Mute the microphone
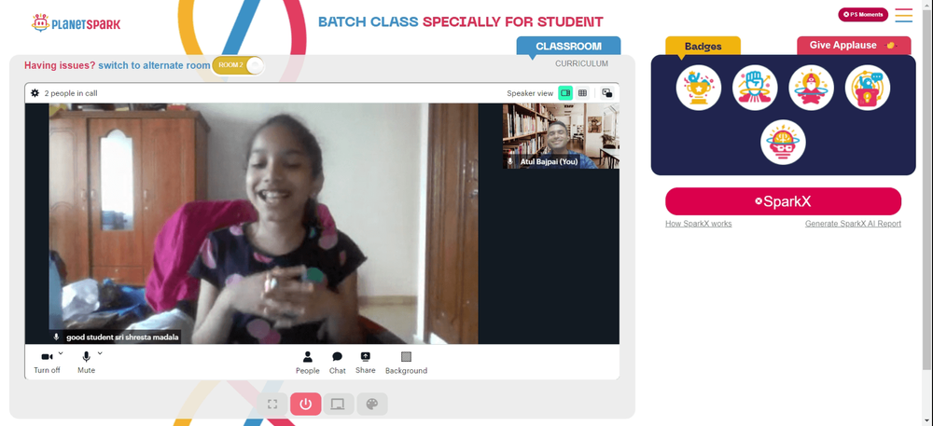 86,363
